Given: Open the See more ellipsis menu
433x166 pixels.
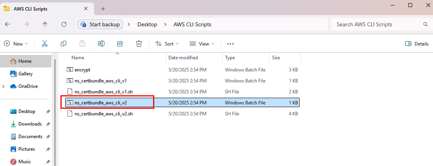Looking at the screenshot, I should 230,44.
